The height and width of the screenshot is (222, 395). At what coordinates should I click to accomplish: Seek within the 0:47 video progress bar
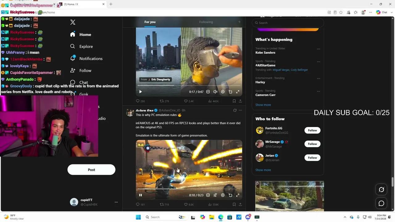(189, 85)
